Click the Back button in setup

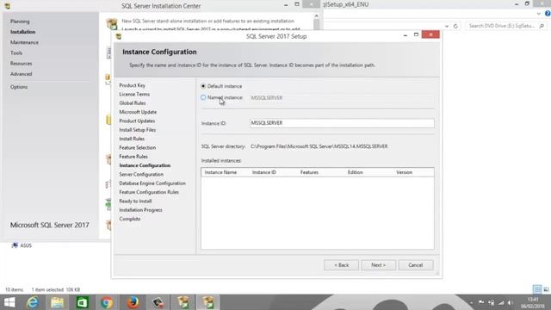[341, 265]
